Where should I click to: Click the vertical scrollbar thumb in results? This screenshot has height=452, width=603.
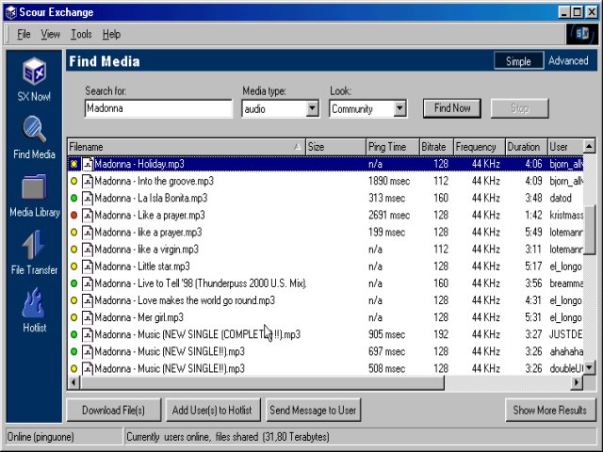click(589, 230)
